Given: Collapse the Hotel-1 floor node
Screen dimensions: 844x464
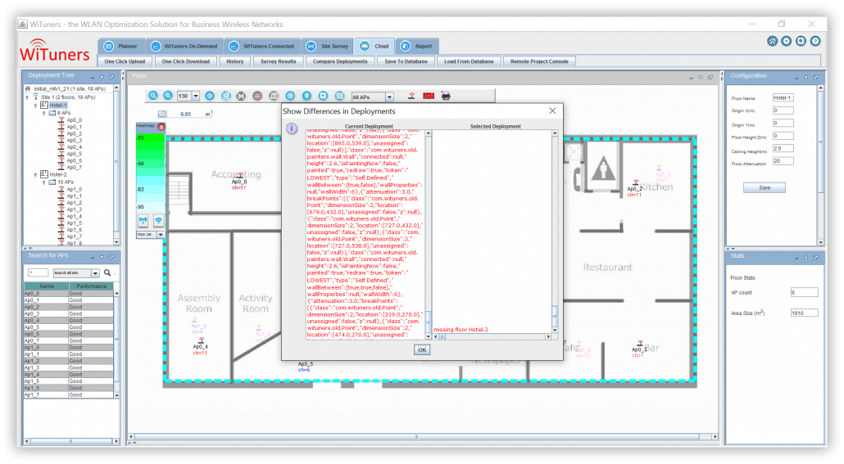Looking at the screenshot, I should (35, 106).
